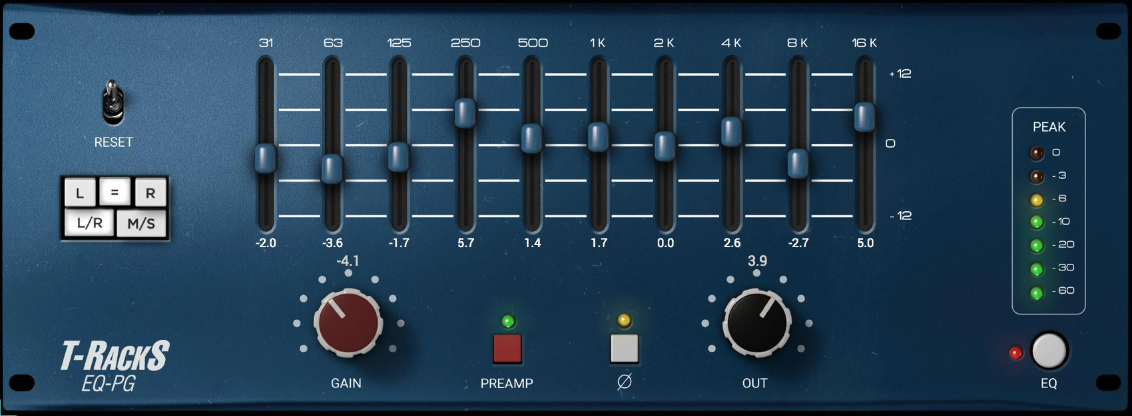Click the RESET label

point(113,142)
